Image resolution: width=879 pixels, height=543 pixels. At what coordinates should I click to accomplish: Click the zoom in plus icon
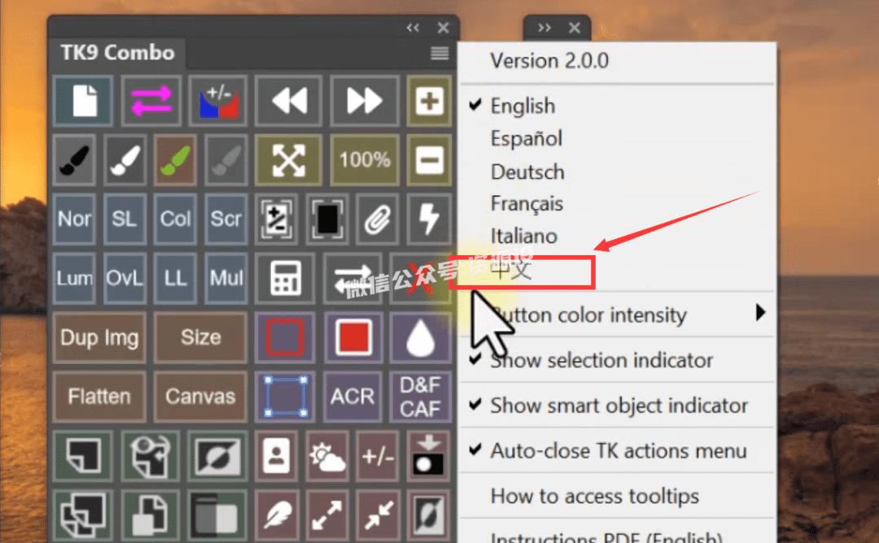coord(429,101)
